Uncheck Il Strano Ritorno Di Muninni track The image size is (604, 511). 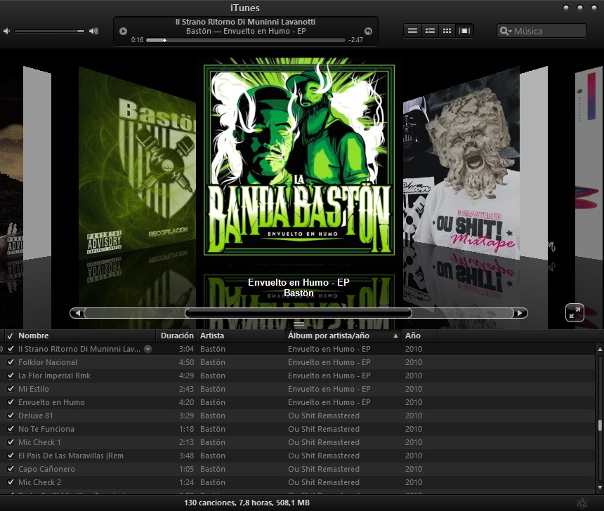pos(11,349)
